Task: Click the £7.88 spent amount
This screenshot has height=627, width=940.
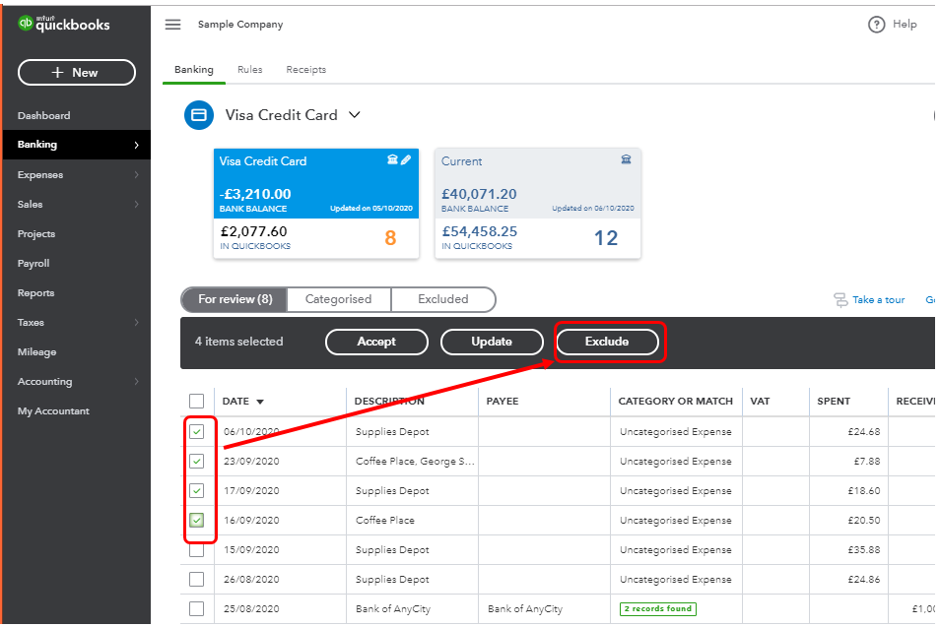Action: click(x=867, y=461)
